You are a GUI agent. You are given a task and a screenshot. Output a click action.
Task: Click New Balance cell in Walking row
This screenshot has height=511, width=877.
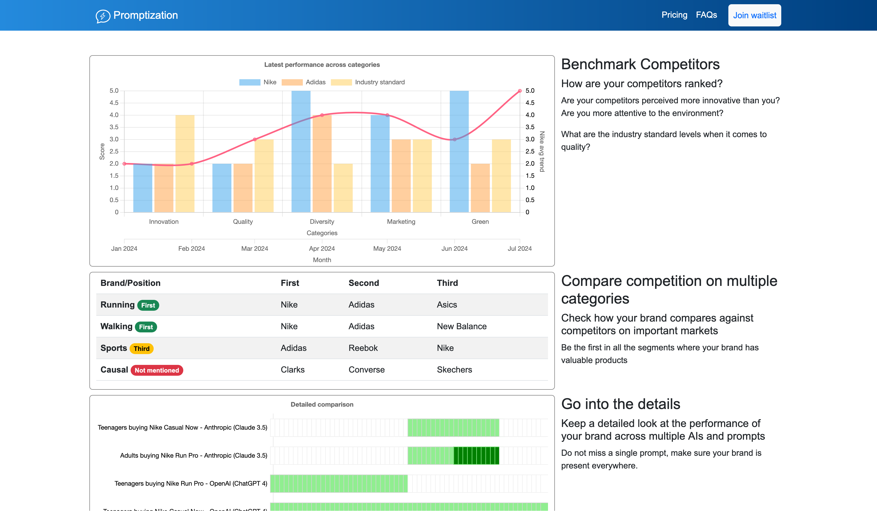coord(462,326)
